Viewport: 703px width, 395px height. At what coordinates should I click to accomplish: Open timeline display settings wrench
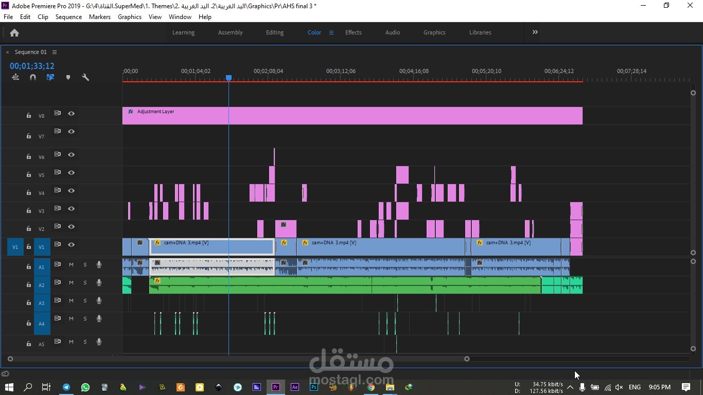85,77
